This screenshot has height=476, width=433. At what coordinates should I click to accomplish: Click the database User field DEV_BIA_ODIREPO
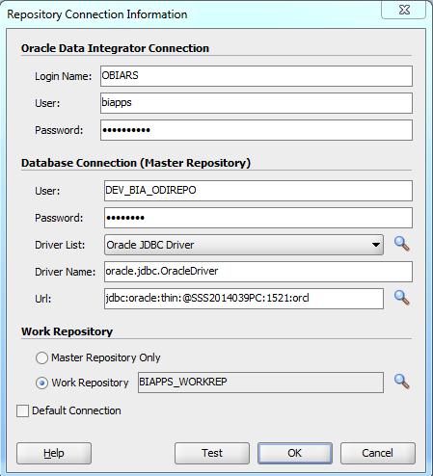pos(258,191)
